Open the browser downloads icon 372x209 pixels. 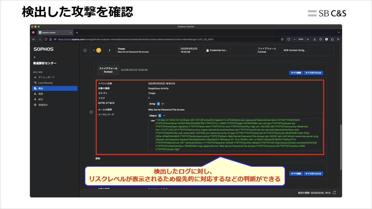click(x=315, y=39)
